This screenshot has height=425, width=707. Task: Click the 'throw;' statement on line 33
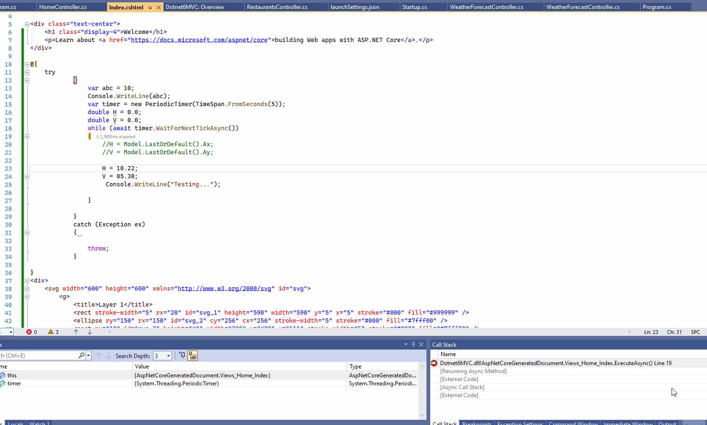tap(98, 249)
